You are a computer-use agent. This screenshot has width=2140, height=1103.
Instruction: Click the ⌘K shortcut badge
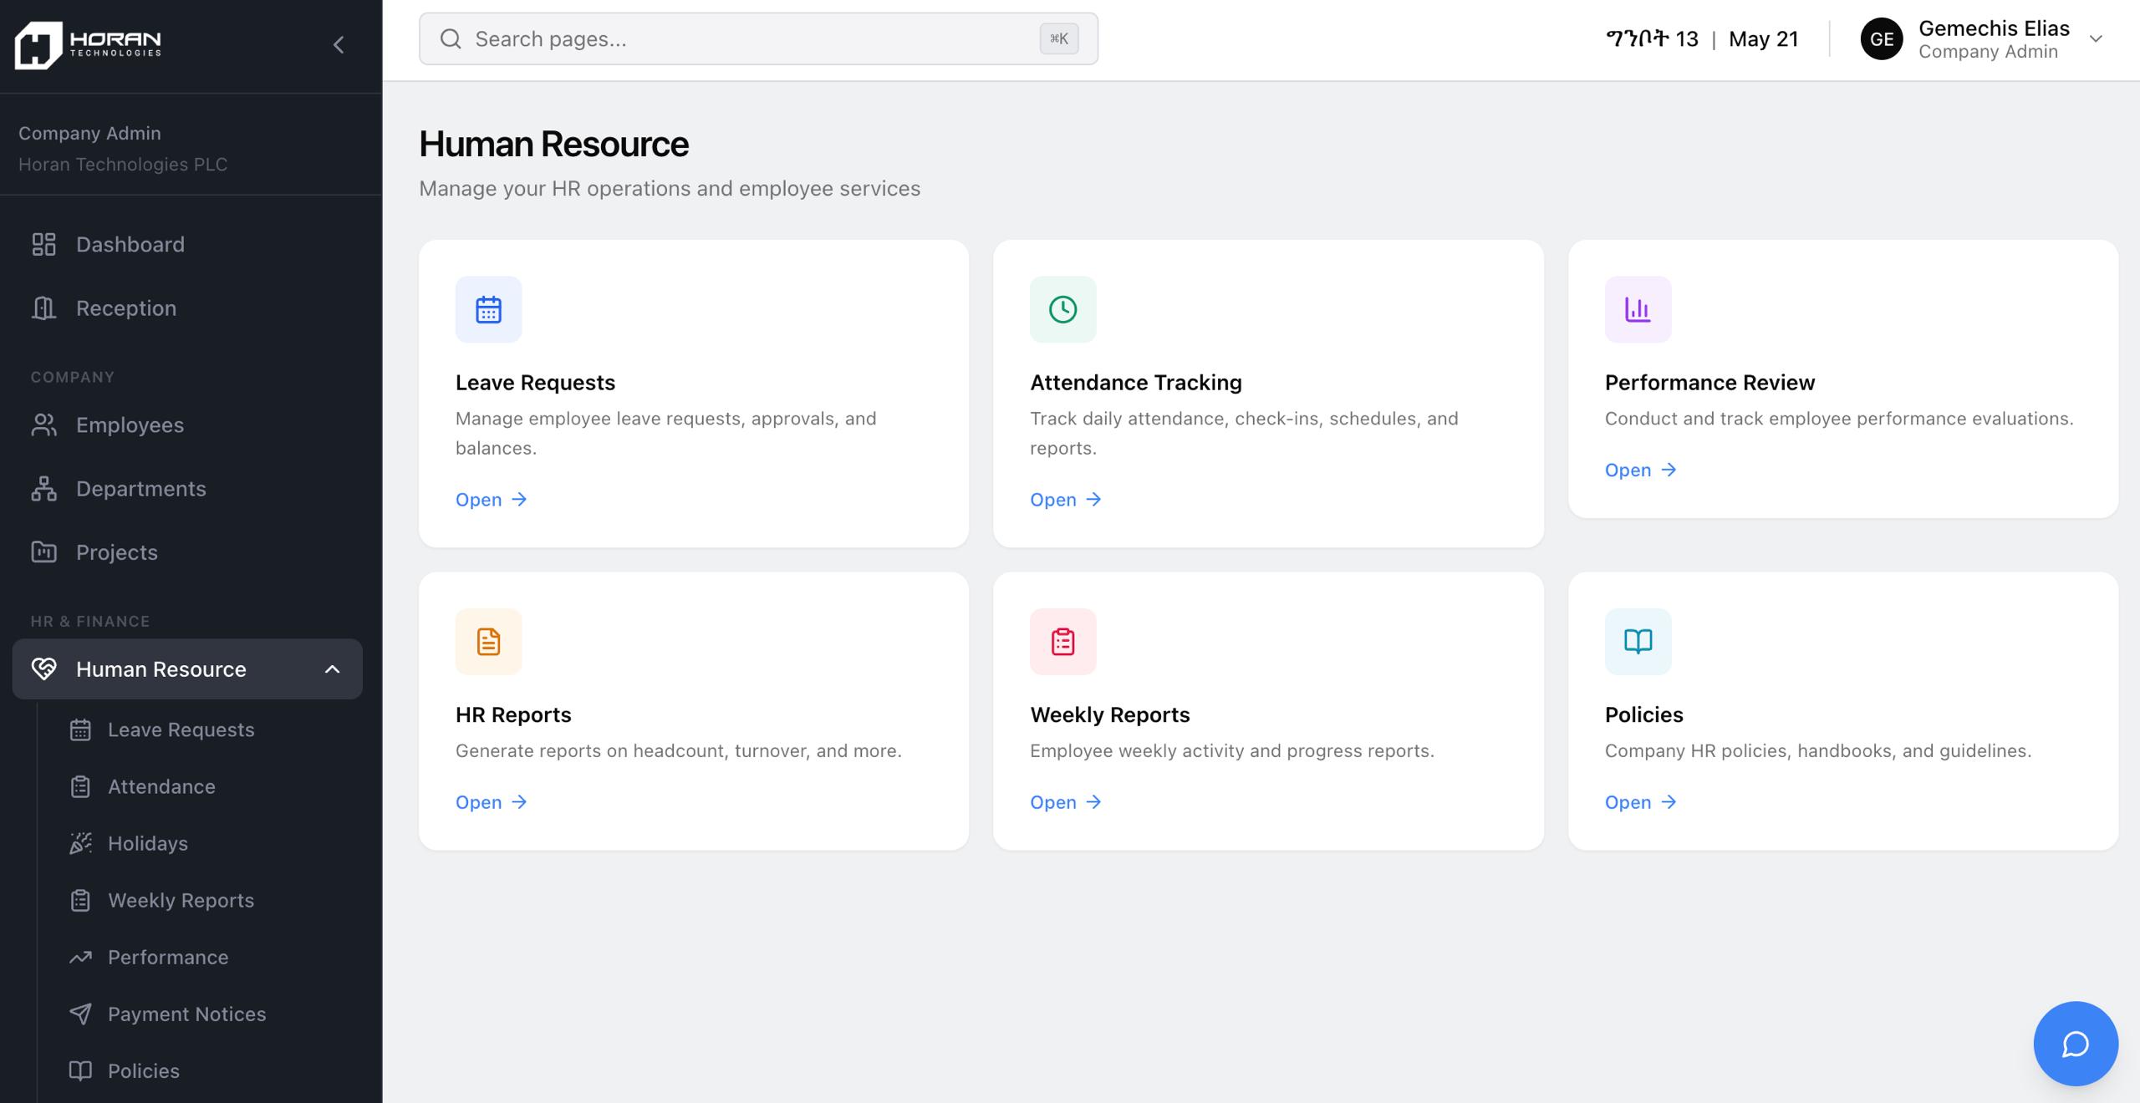coord(1059,39)
